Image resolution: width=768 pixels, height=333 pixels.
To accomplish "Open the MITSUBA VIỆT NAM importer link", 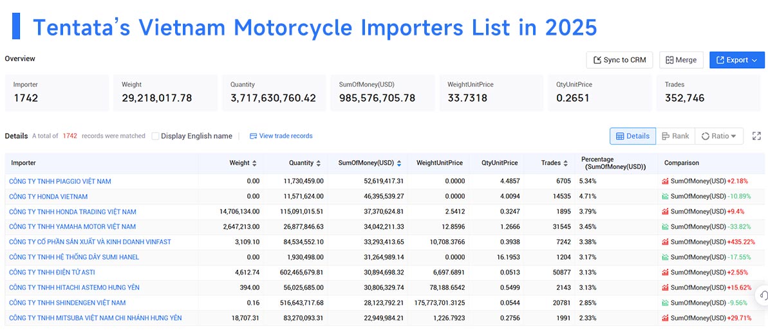I will (95, 318).
